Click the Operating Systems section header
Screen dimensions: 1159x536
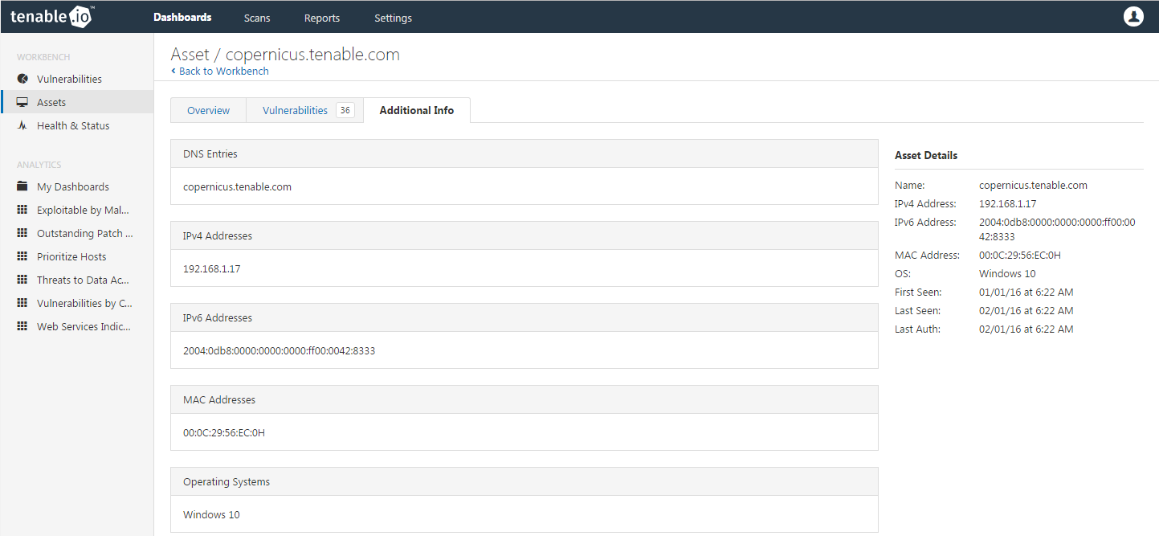(x=524, y=481)
